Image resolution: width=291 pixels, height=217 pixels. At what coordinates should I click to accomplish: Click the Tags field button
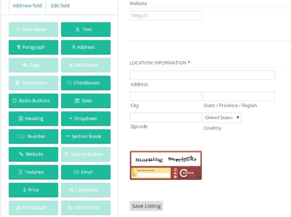(x=33, y=65)
